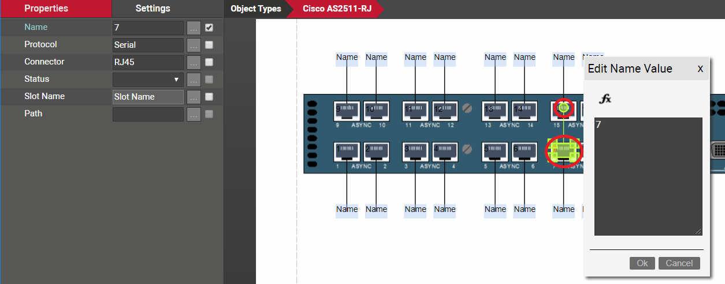Go to Object Types breadcrumb
Screen dimensions: 725x284
256,9
